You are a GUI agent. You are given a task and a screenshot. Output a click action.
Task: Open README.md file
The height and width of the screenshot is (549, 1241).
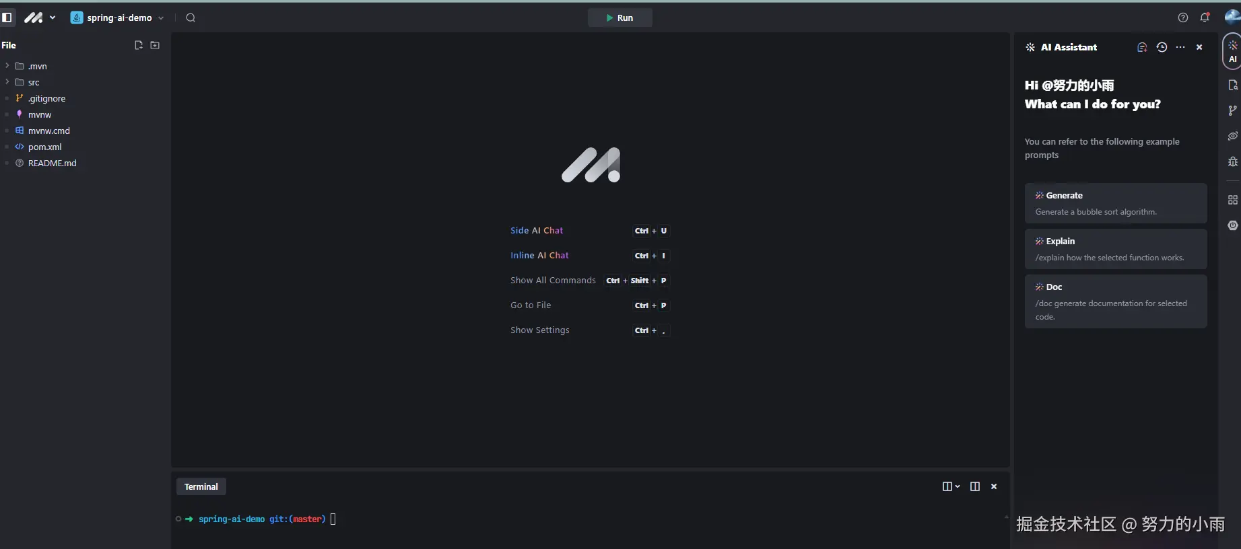click(x=52, y=163)
